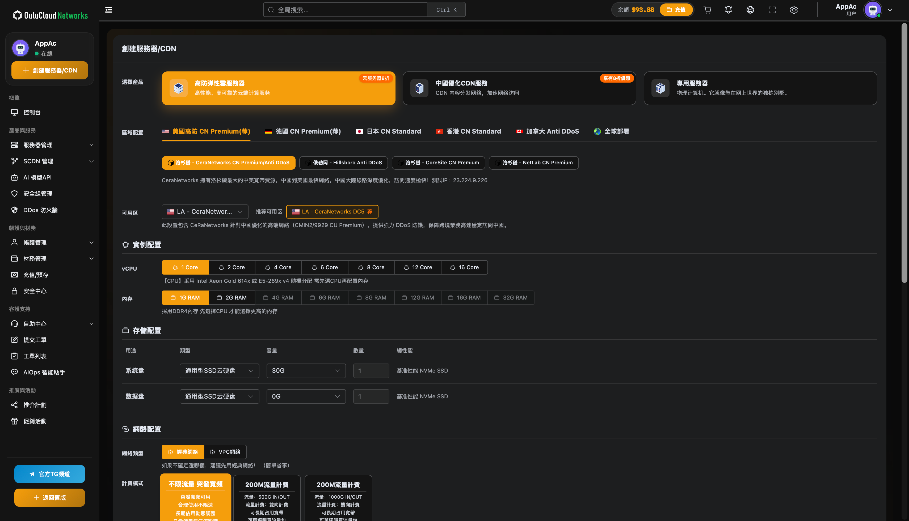Select 200M流量計費 500G plan card
Screen dimensions: 909x521
pos(267,498)
